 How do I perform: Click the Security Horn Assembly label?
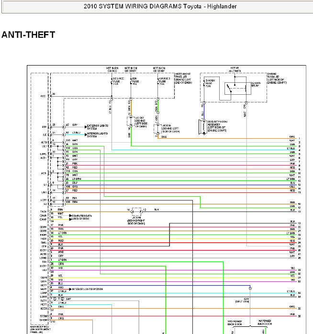pos(217,126)
